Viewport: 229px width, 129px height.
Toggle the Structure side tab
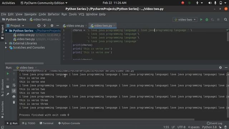coord(3,87)
